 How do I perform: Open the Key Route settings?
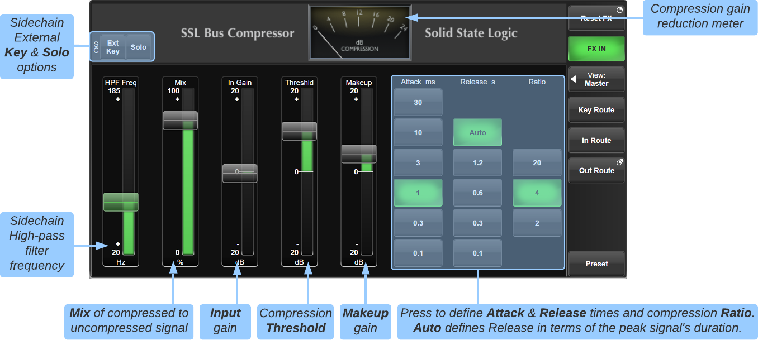(596, 110)
